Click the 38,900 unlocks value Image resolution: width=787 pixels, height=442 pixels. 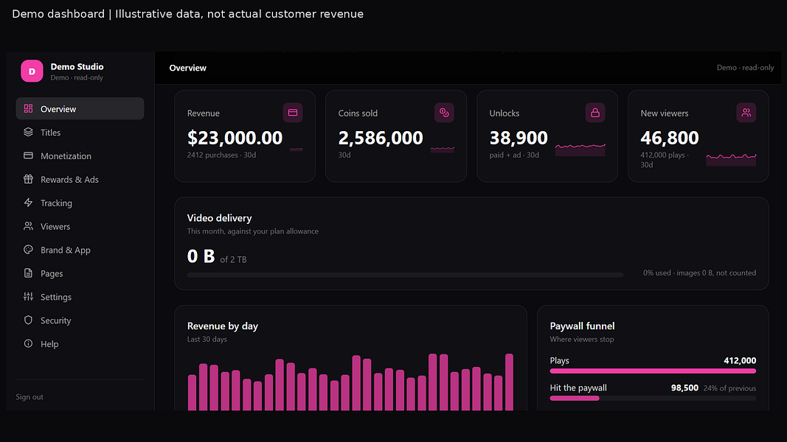point(519,138)
